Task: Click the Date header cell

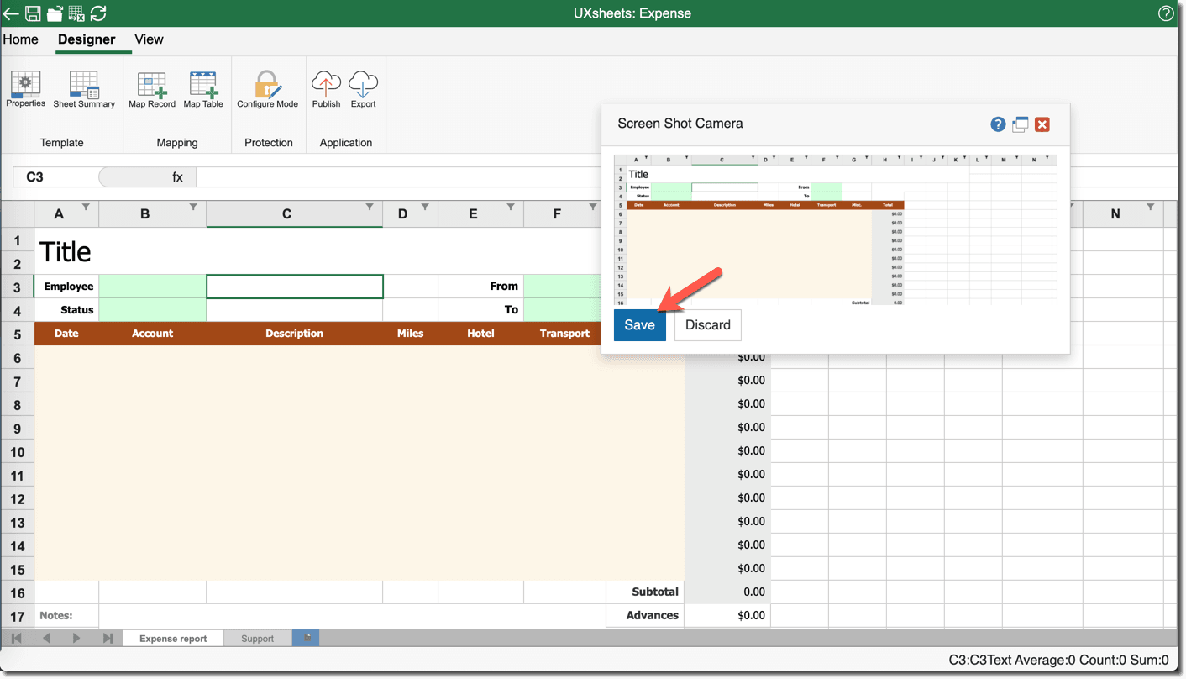Action: click(66, 334)
